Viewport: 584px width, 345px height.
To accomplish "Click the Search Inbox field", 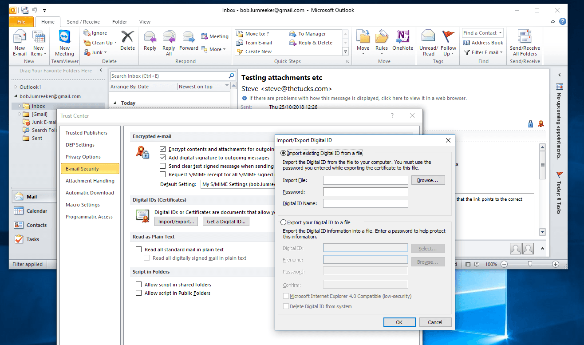I will (169, 76).
